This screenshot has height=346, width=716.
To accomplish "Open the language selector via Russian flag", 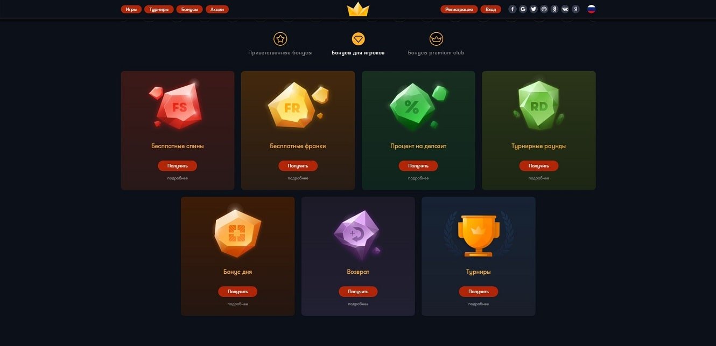I will point(591,9).
